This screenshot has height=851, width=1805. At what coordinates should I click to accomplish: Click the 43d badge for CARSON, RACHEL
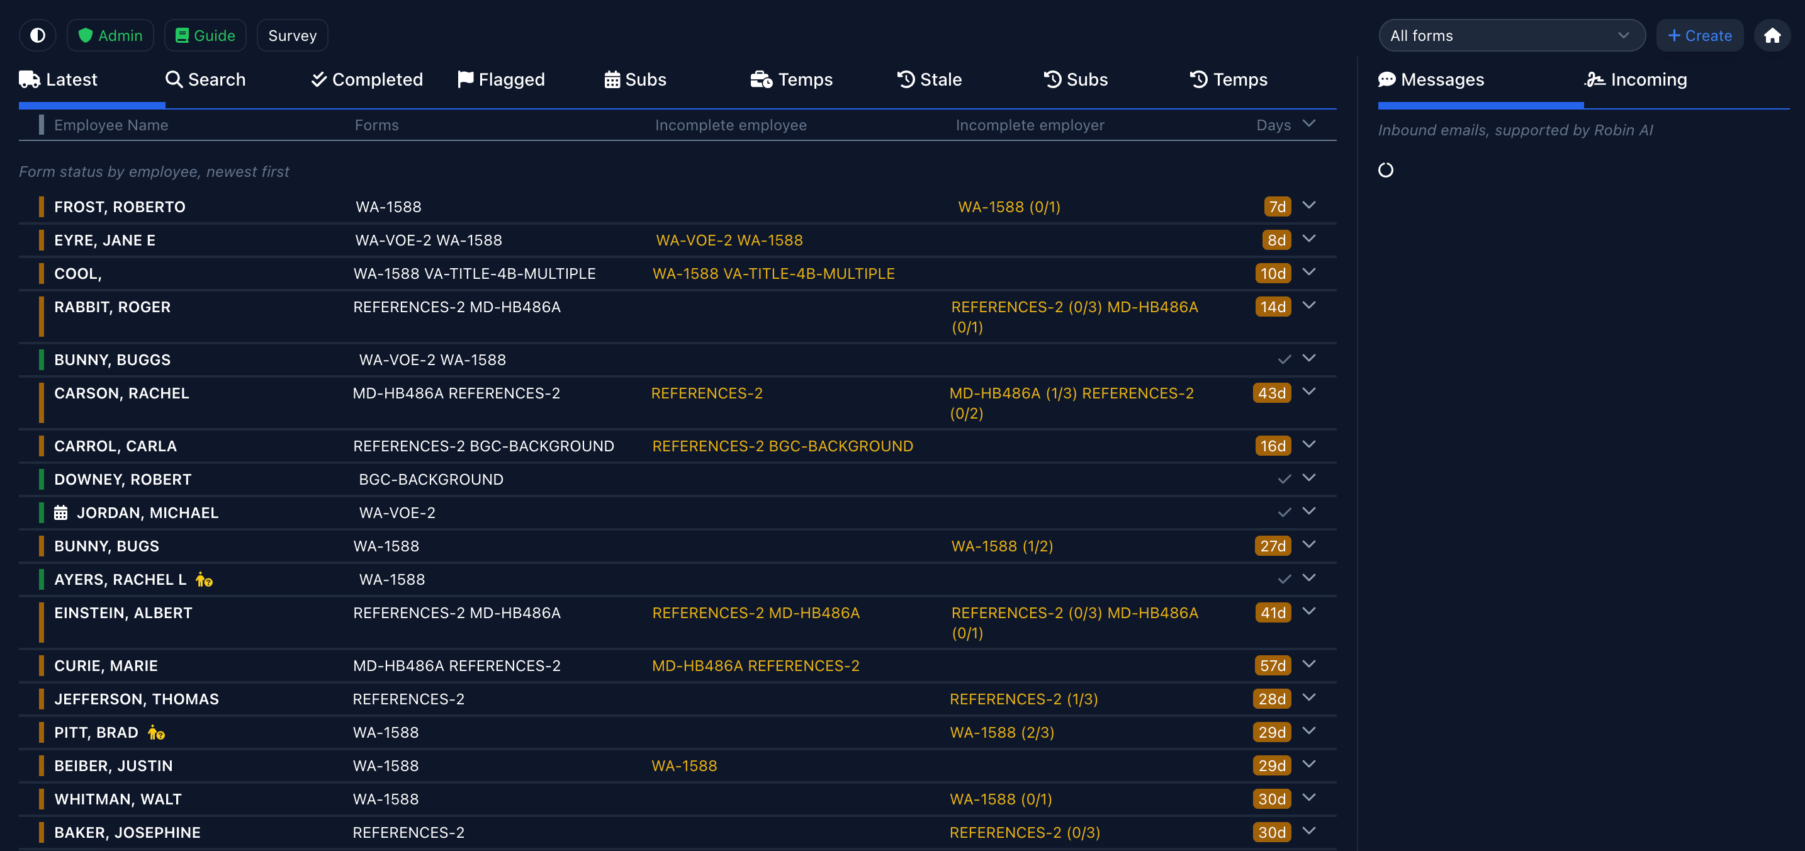pyautogui.click(x=1271, y=393)
